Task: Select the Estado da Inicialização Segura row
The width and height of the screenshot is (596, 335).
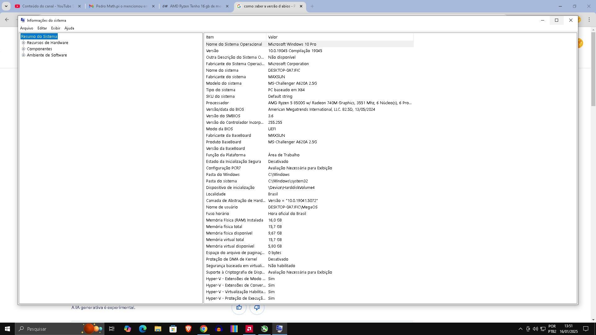Action: pyautogui.click(x=309, y=162)
